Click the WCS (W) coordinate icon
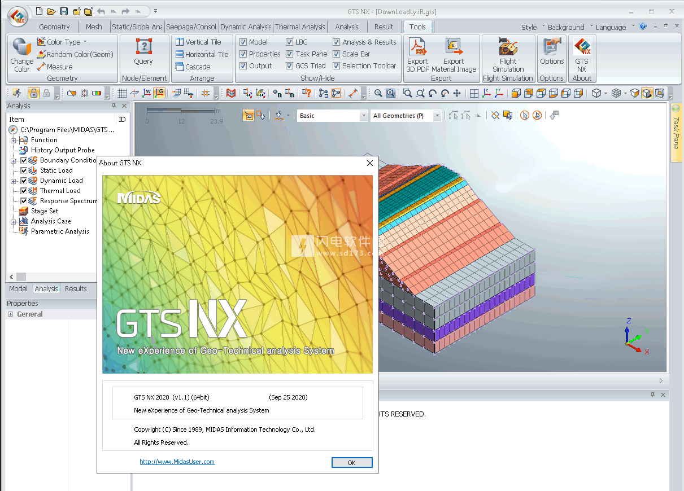The height and width of the screenshot is (491, 684). point(147,93)
